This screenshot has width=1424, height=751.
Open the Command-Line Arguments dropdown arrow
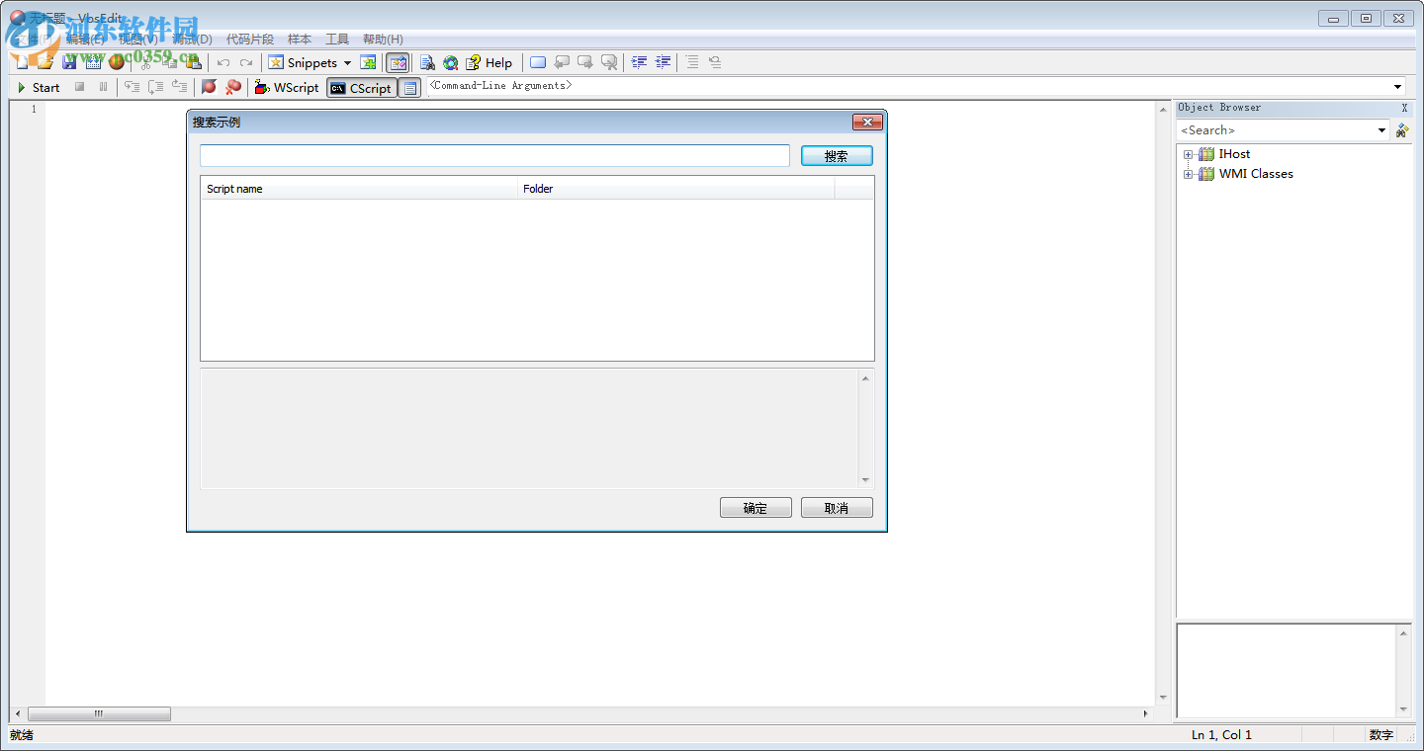(x=1398, y=87)
